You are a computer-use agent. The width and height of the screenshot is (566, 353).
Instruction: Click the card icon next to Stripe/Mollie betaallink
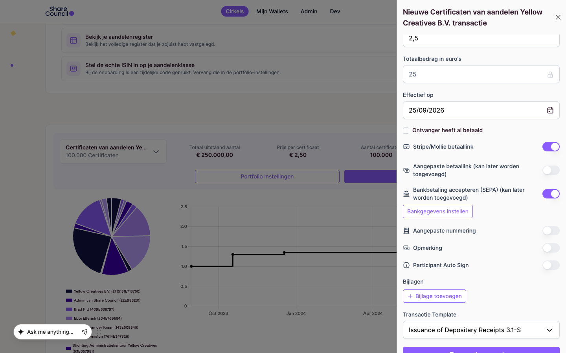point(406,147)
